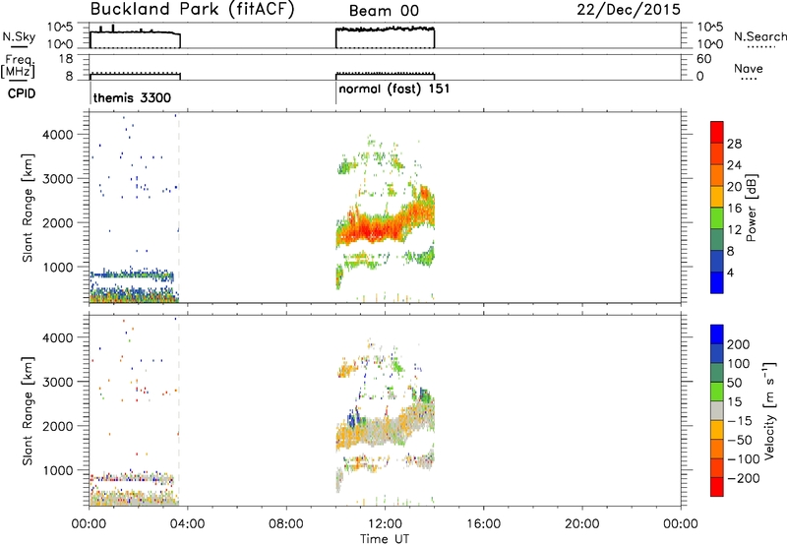Click the "-50" label on Velocity color bar
The width and height of the screenshot is (787, 545).
[740, 440]
